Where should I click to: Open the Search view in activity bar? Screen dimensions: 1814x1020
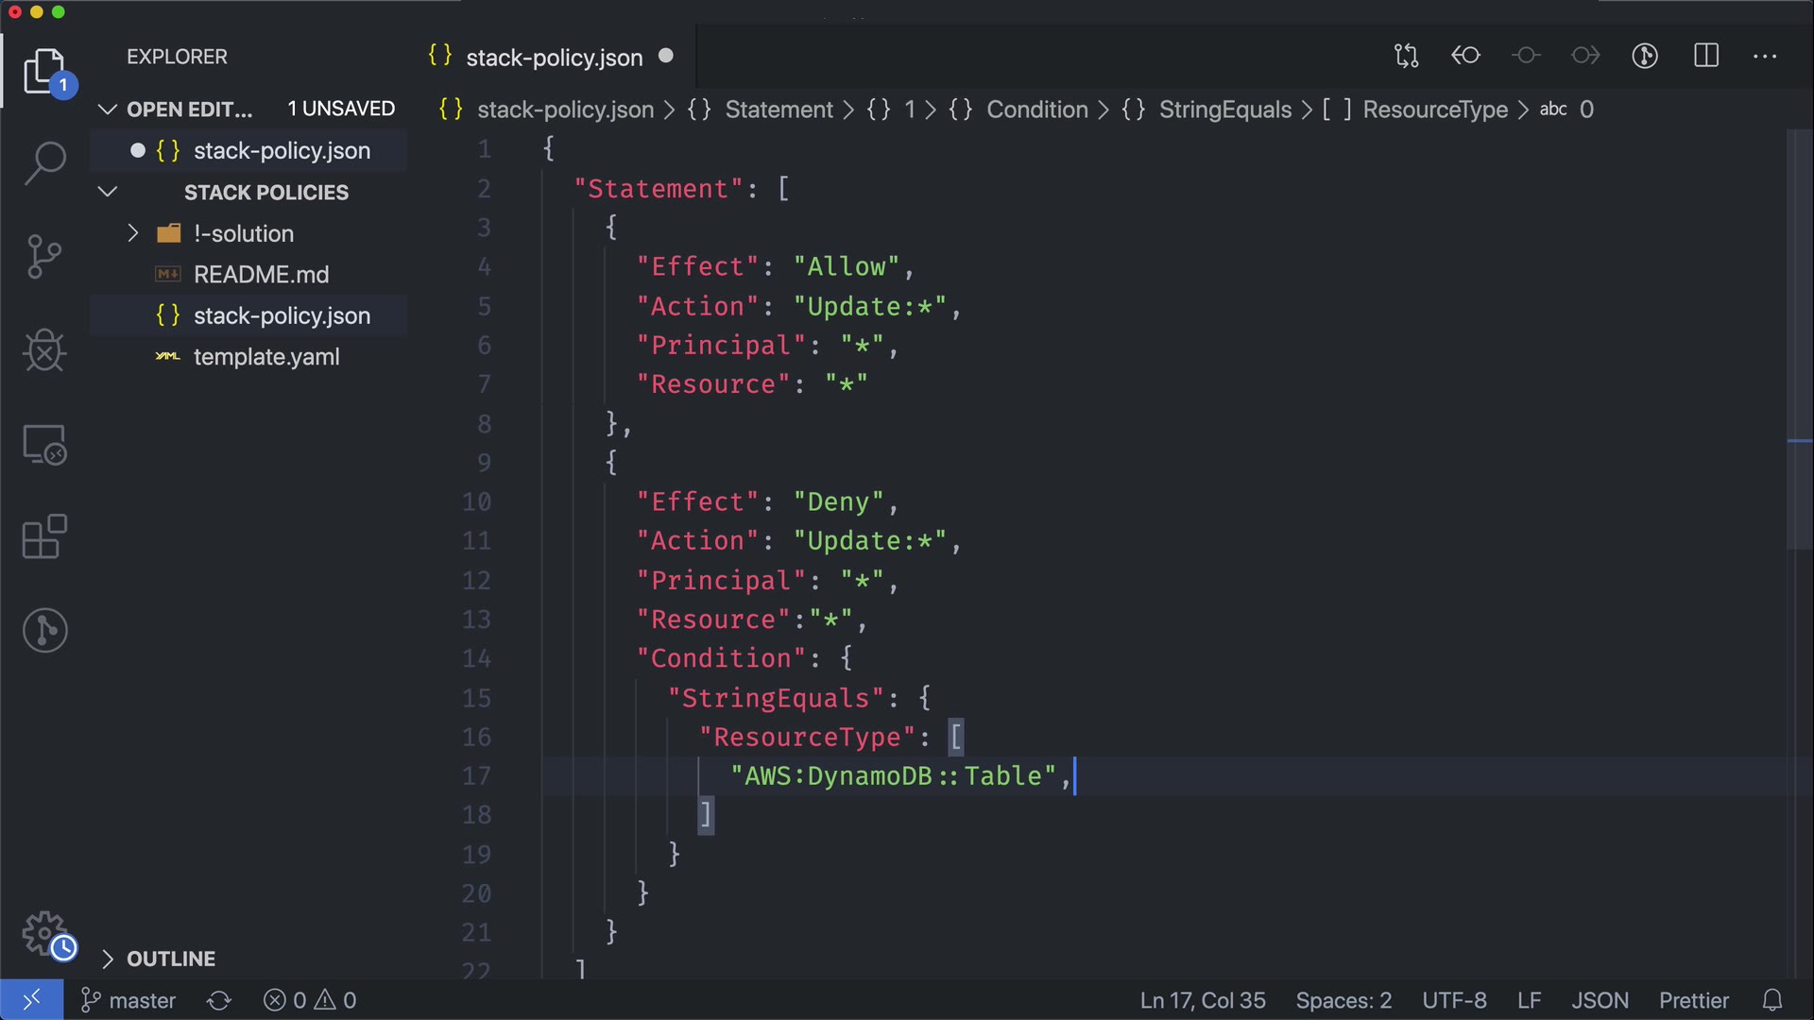tap(44, 162)
